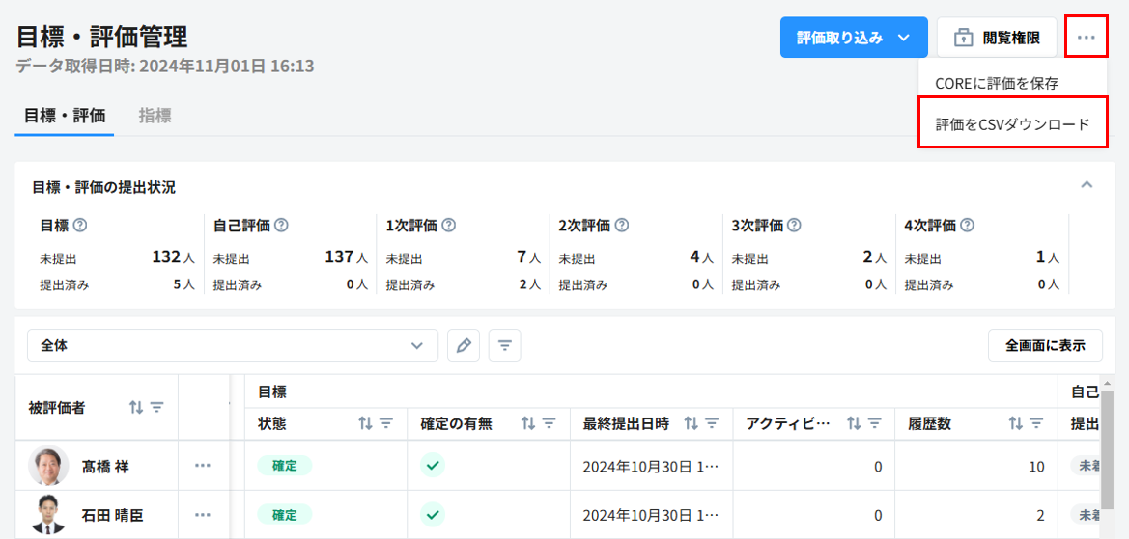The image size is (1129, 539).
Task: Click the more options button at top right
Action: pyautogui.click(x=1087, y=38)
